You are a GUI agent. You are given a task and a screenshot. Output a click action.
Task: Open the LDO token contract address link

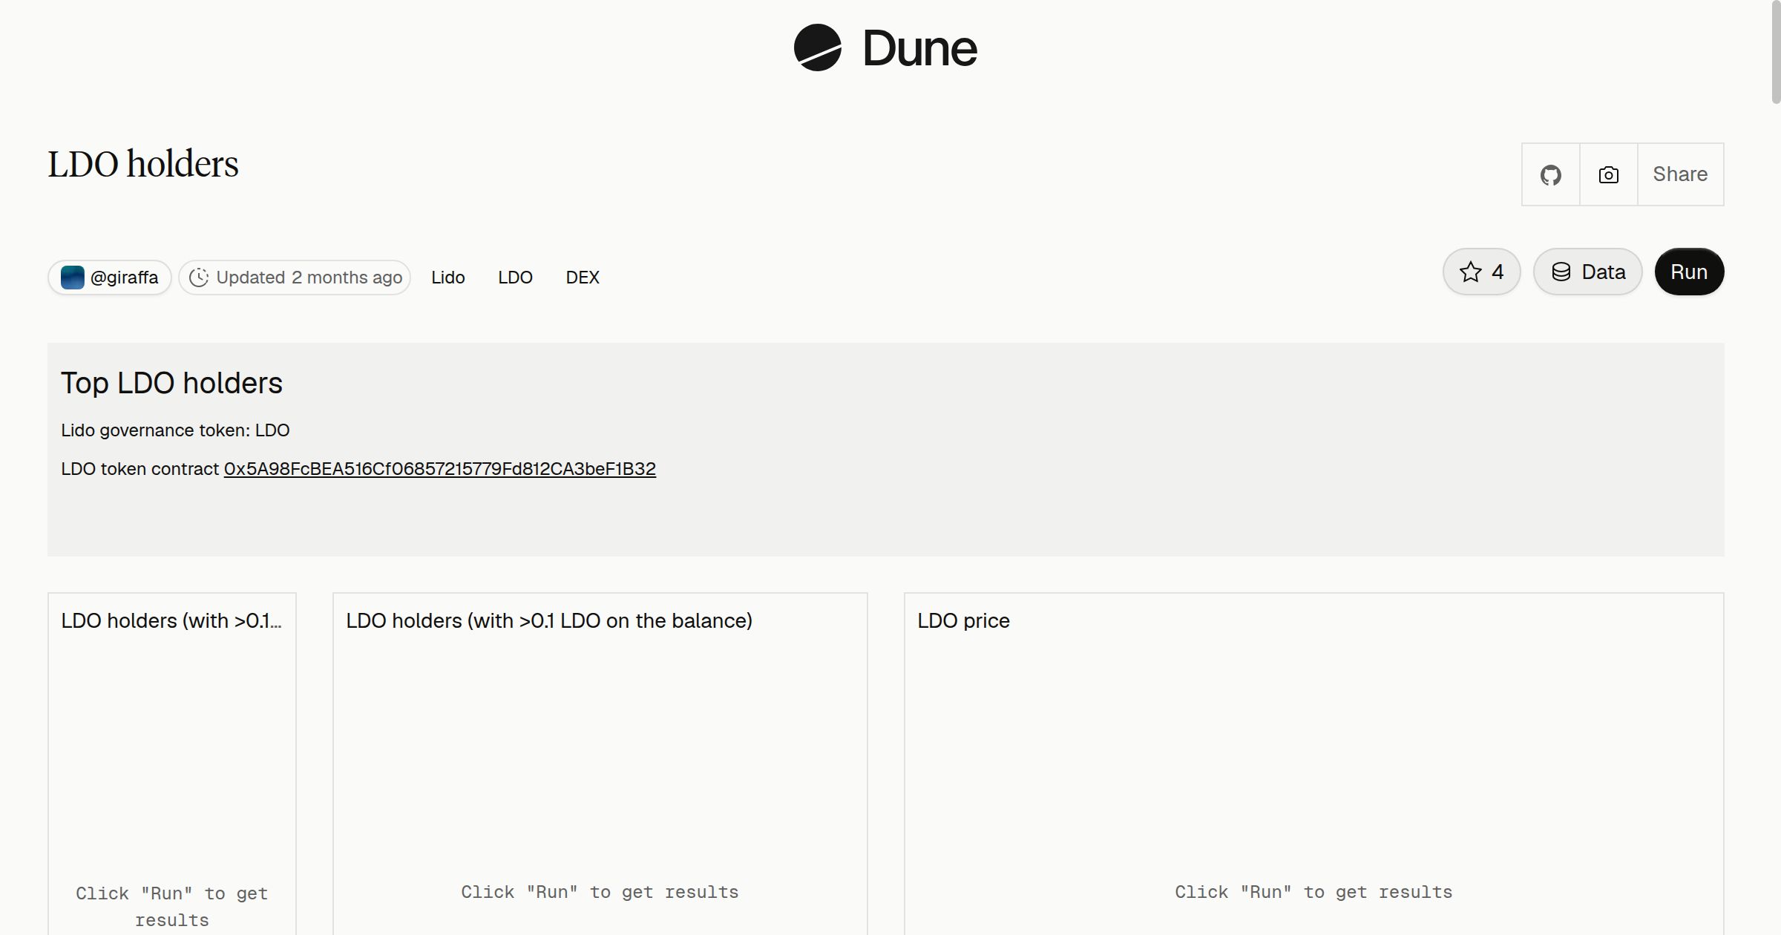click(440, 469)
